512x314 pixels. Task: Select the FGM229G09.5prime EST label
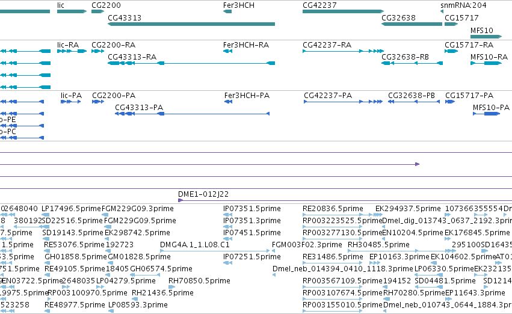(140, 220)
